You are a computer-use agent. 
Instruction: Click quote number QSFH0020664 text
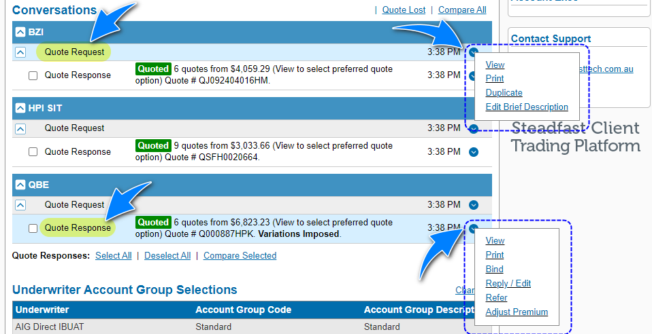tap(228, 157)
